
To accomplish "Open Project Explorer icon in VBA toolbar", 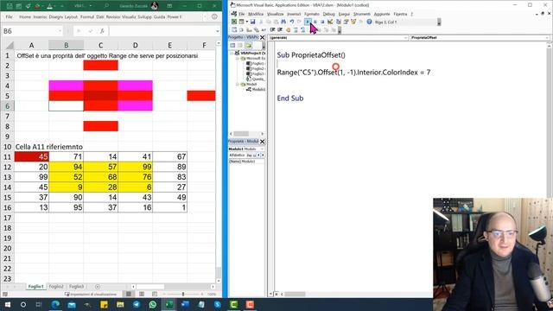I will (x=339, y=22).
